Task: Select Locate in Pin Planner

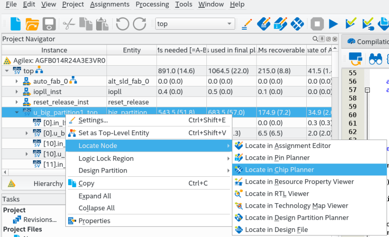Action: tap(310, 158)
